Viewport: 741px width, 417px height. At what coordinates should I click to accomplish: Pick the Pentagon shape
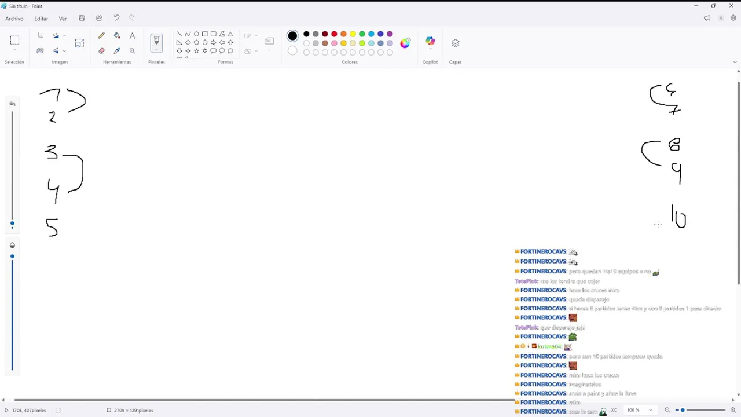click(x=196, y=42)
